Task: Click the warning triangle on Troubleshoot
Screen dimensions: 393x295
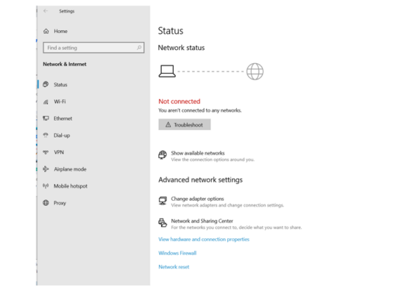Action: [x=169, y=124]
